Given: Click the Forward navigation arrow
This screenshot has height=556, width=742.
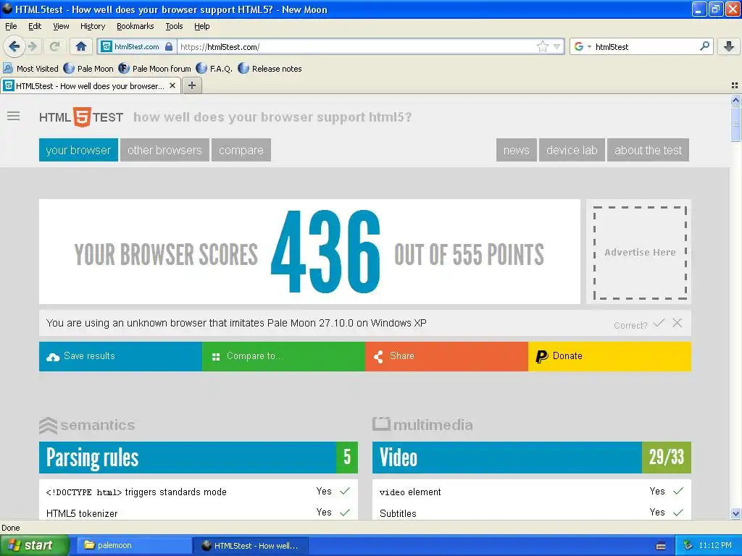Looking at the screenshot, I should pos(33,46).
